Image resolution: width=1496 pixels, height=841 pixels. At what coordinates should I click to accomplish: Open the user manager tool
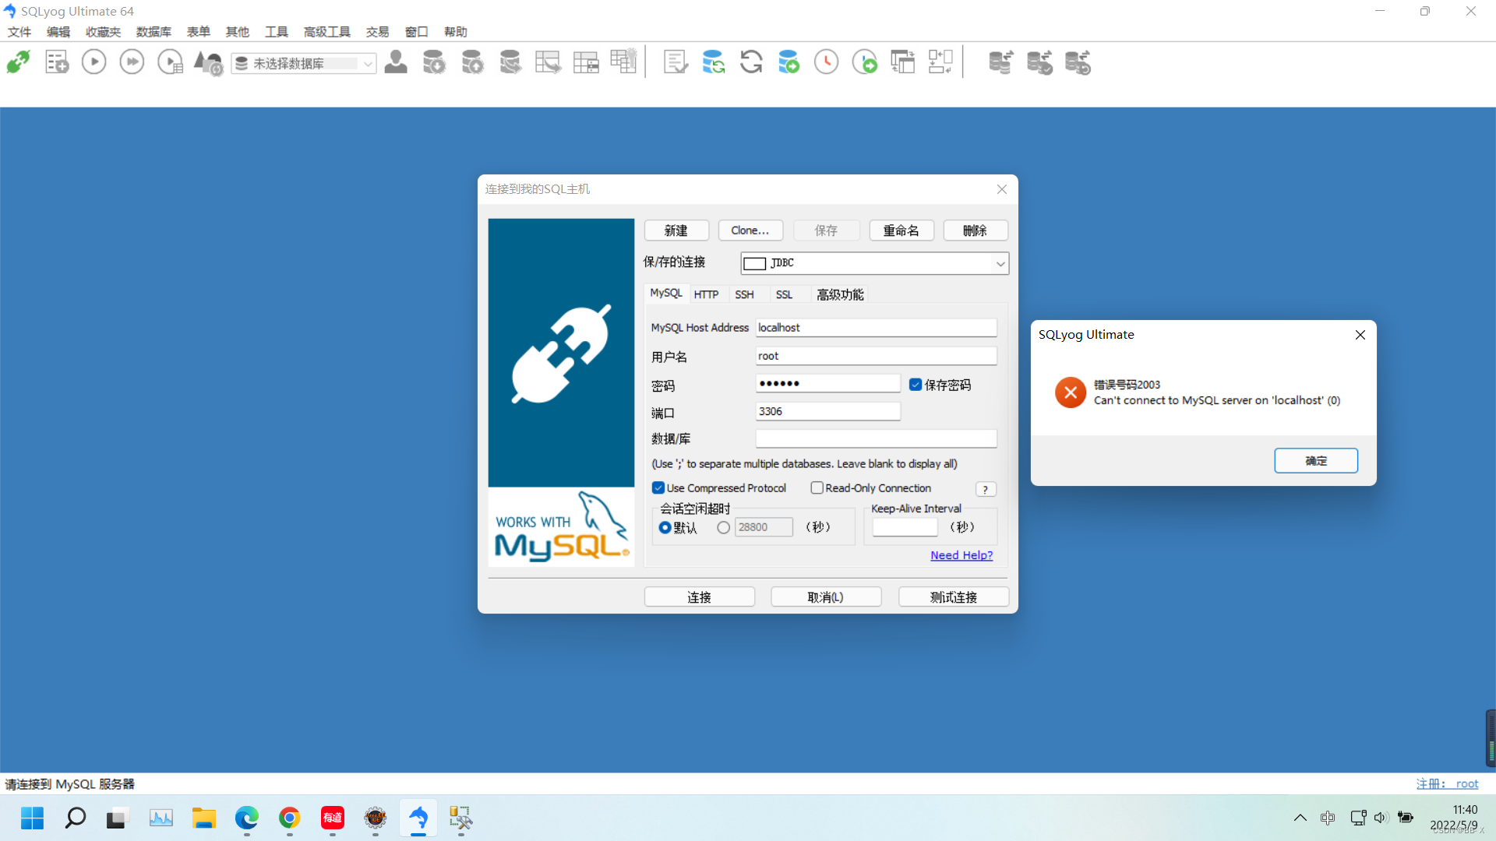click(397, 62)
